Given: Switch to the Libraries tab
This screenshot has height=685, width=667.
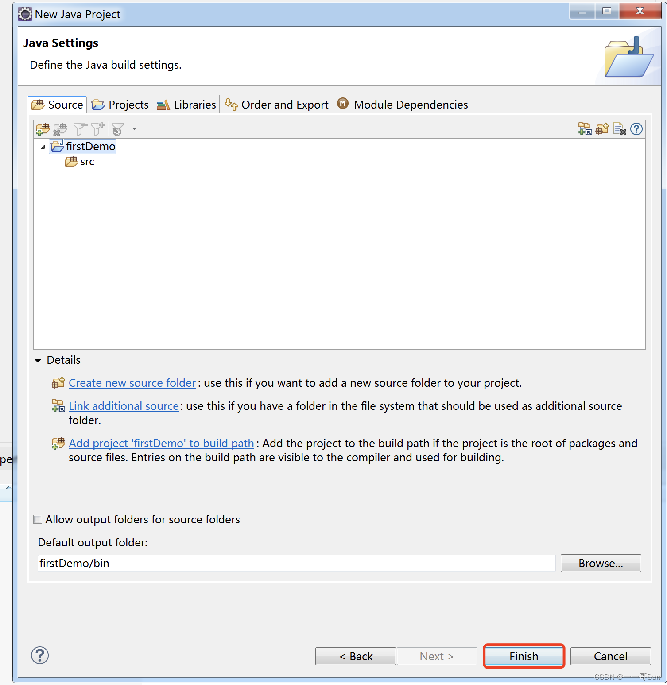Looking at the screenshot, I should pyautogui.click(x=186, y=105).
